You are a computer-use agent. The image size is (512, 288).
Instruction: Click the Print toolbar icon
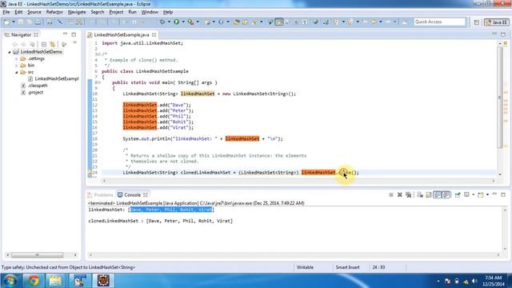[x=50, y=22]
